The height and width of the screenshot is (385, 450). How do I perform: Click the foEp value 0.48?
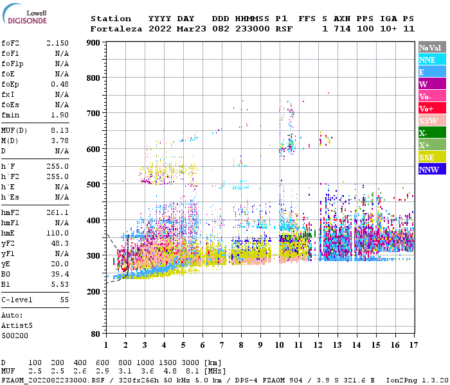(60, 84)
